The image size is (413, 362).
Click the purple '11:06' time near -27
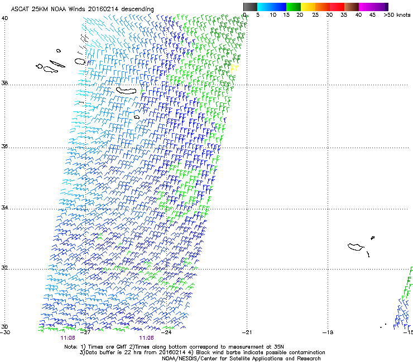pos(68,338)
